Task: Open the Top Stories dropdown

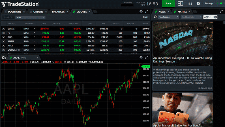Action: (x=169, y=17)
